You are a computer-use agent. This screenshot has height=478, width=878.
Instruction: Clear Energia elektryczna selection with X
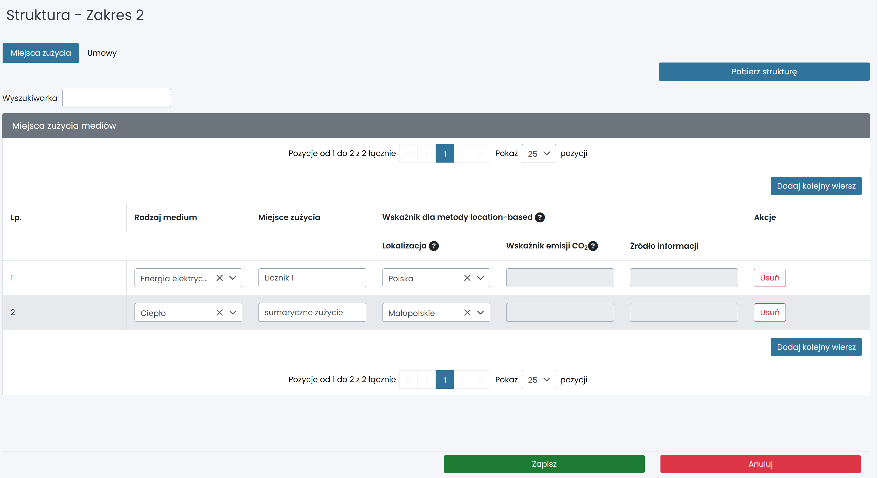pyautogui.click(x=220, y=278)
